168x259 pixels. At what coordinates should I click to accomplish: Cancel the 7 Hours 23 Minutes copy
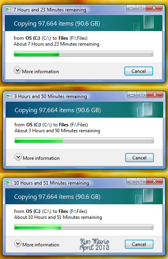coord(139,71)
